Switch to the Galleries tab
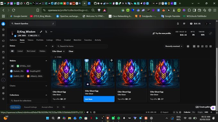 [x=13, y=40]
